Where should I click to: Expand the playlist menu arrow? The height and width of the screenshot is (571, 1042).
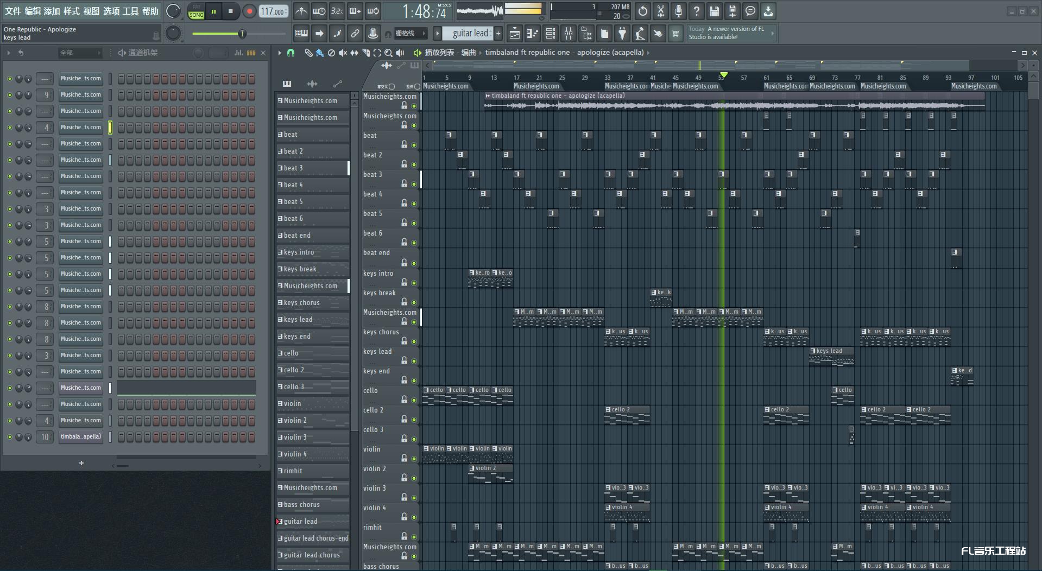(279, 53)
